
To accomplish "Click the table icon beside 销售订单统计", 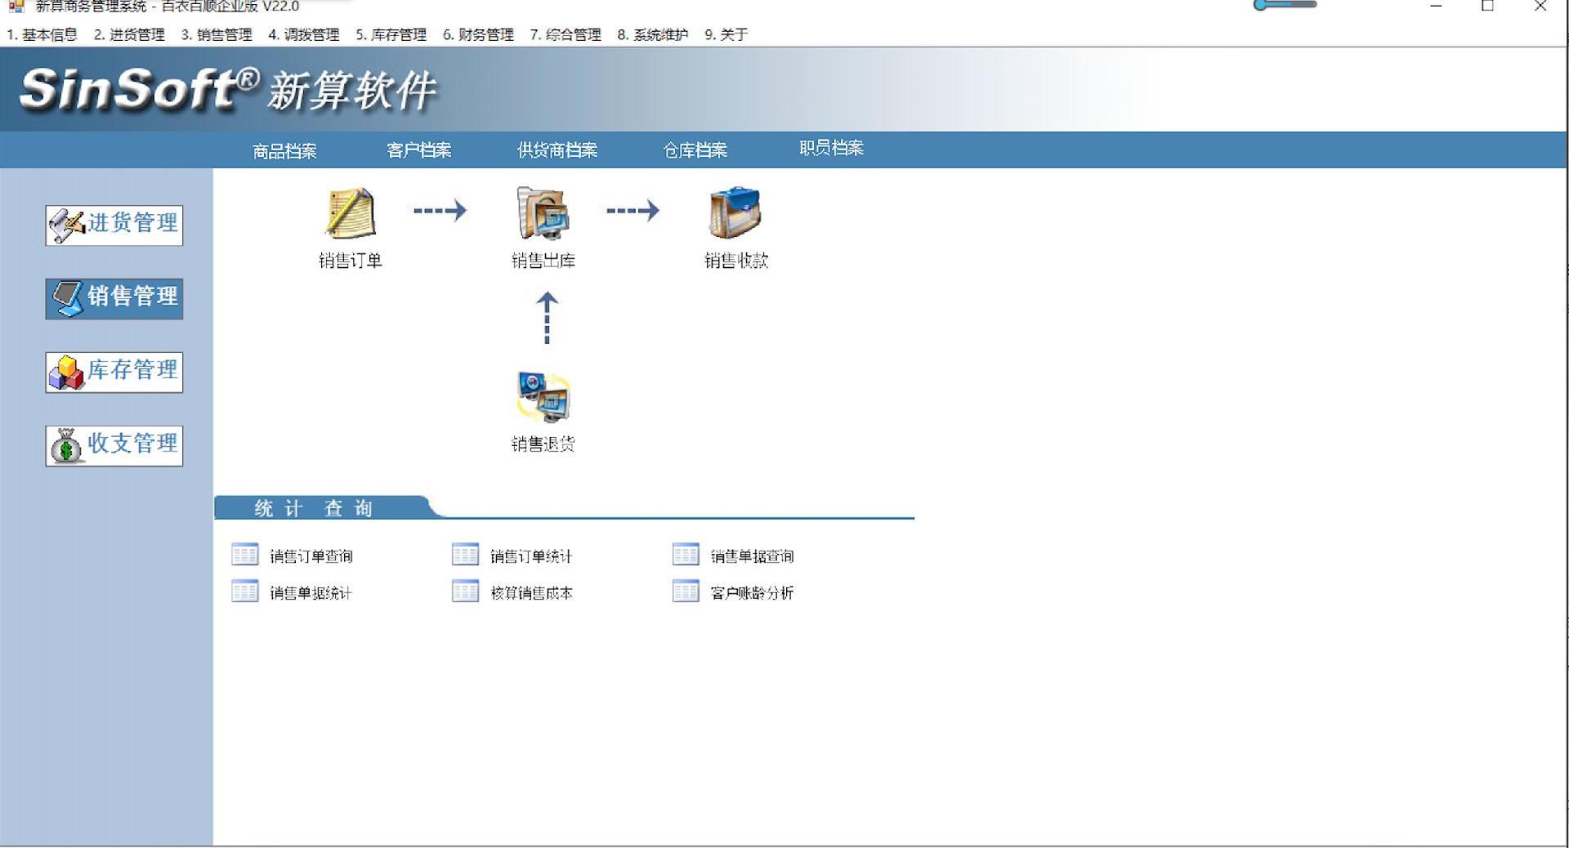I will click(x=466, y=555).
